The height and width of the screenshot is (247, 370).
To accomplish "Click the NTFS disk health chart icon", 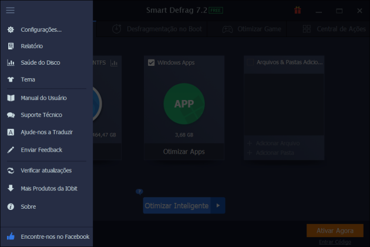I will [x=114, y=63].
